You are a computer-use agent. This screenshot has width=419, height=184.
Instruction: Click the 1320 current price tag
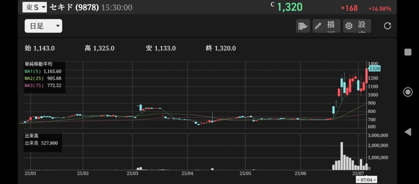(x=374, y=69)
